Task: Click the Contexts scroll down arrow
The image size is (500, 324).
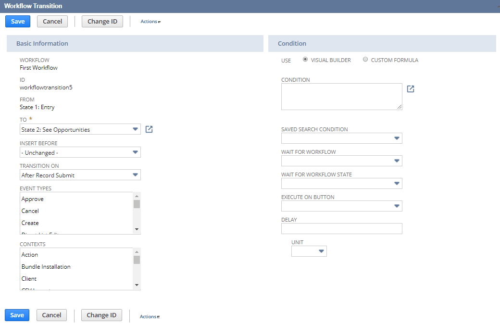Action: point(137,285)
